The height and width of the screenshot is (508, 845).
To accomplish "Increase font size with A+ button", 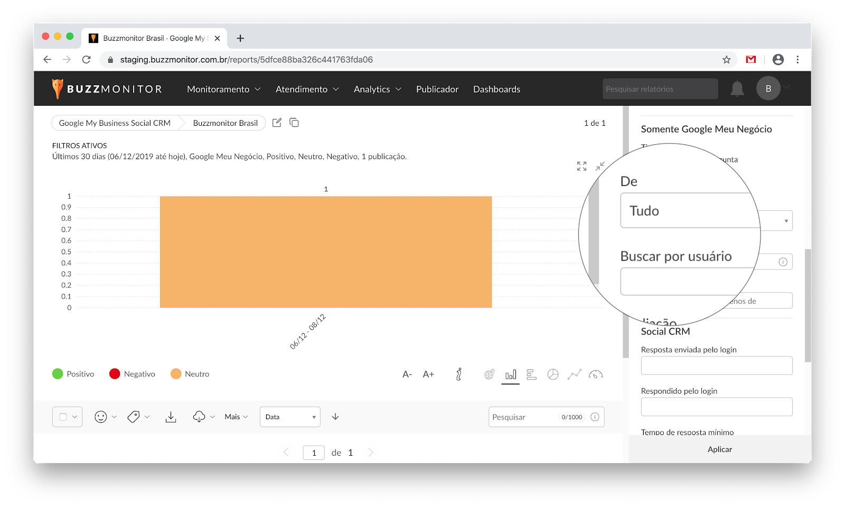I will click(428, 374).
